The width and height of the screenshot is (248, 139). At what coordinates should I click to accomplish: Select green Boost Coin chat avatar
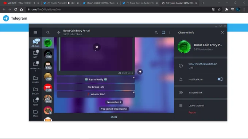(48, 43)
